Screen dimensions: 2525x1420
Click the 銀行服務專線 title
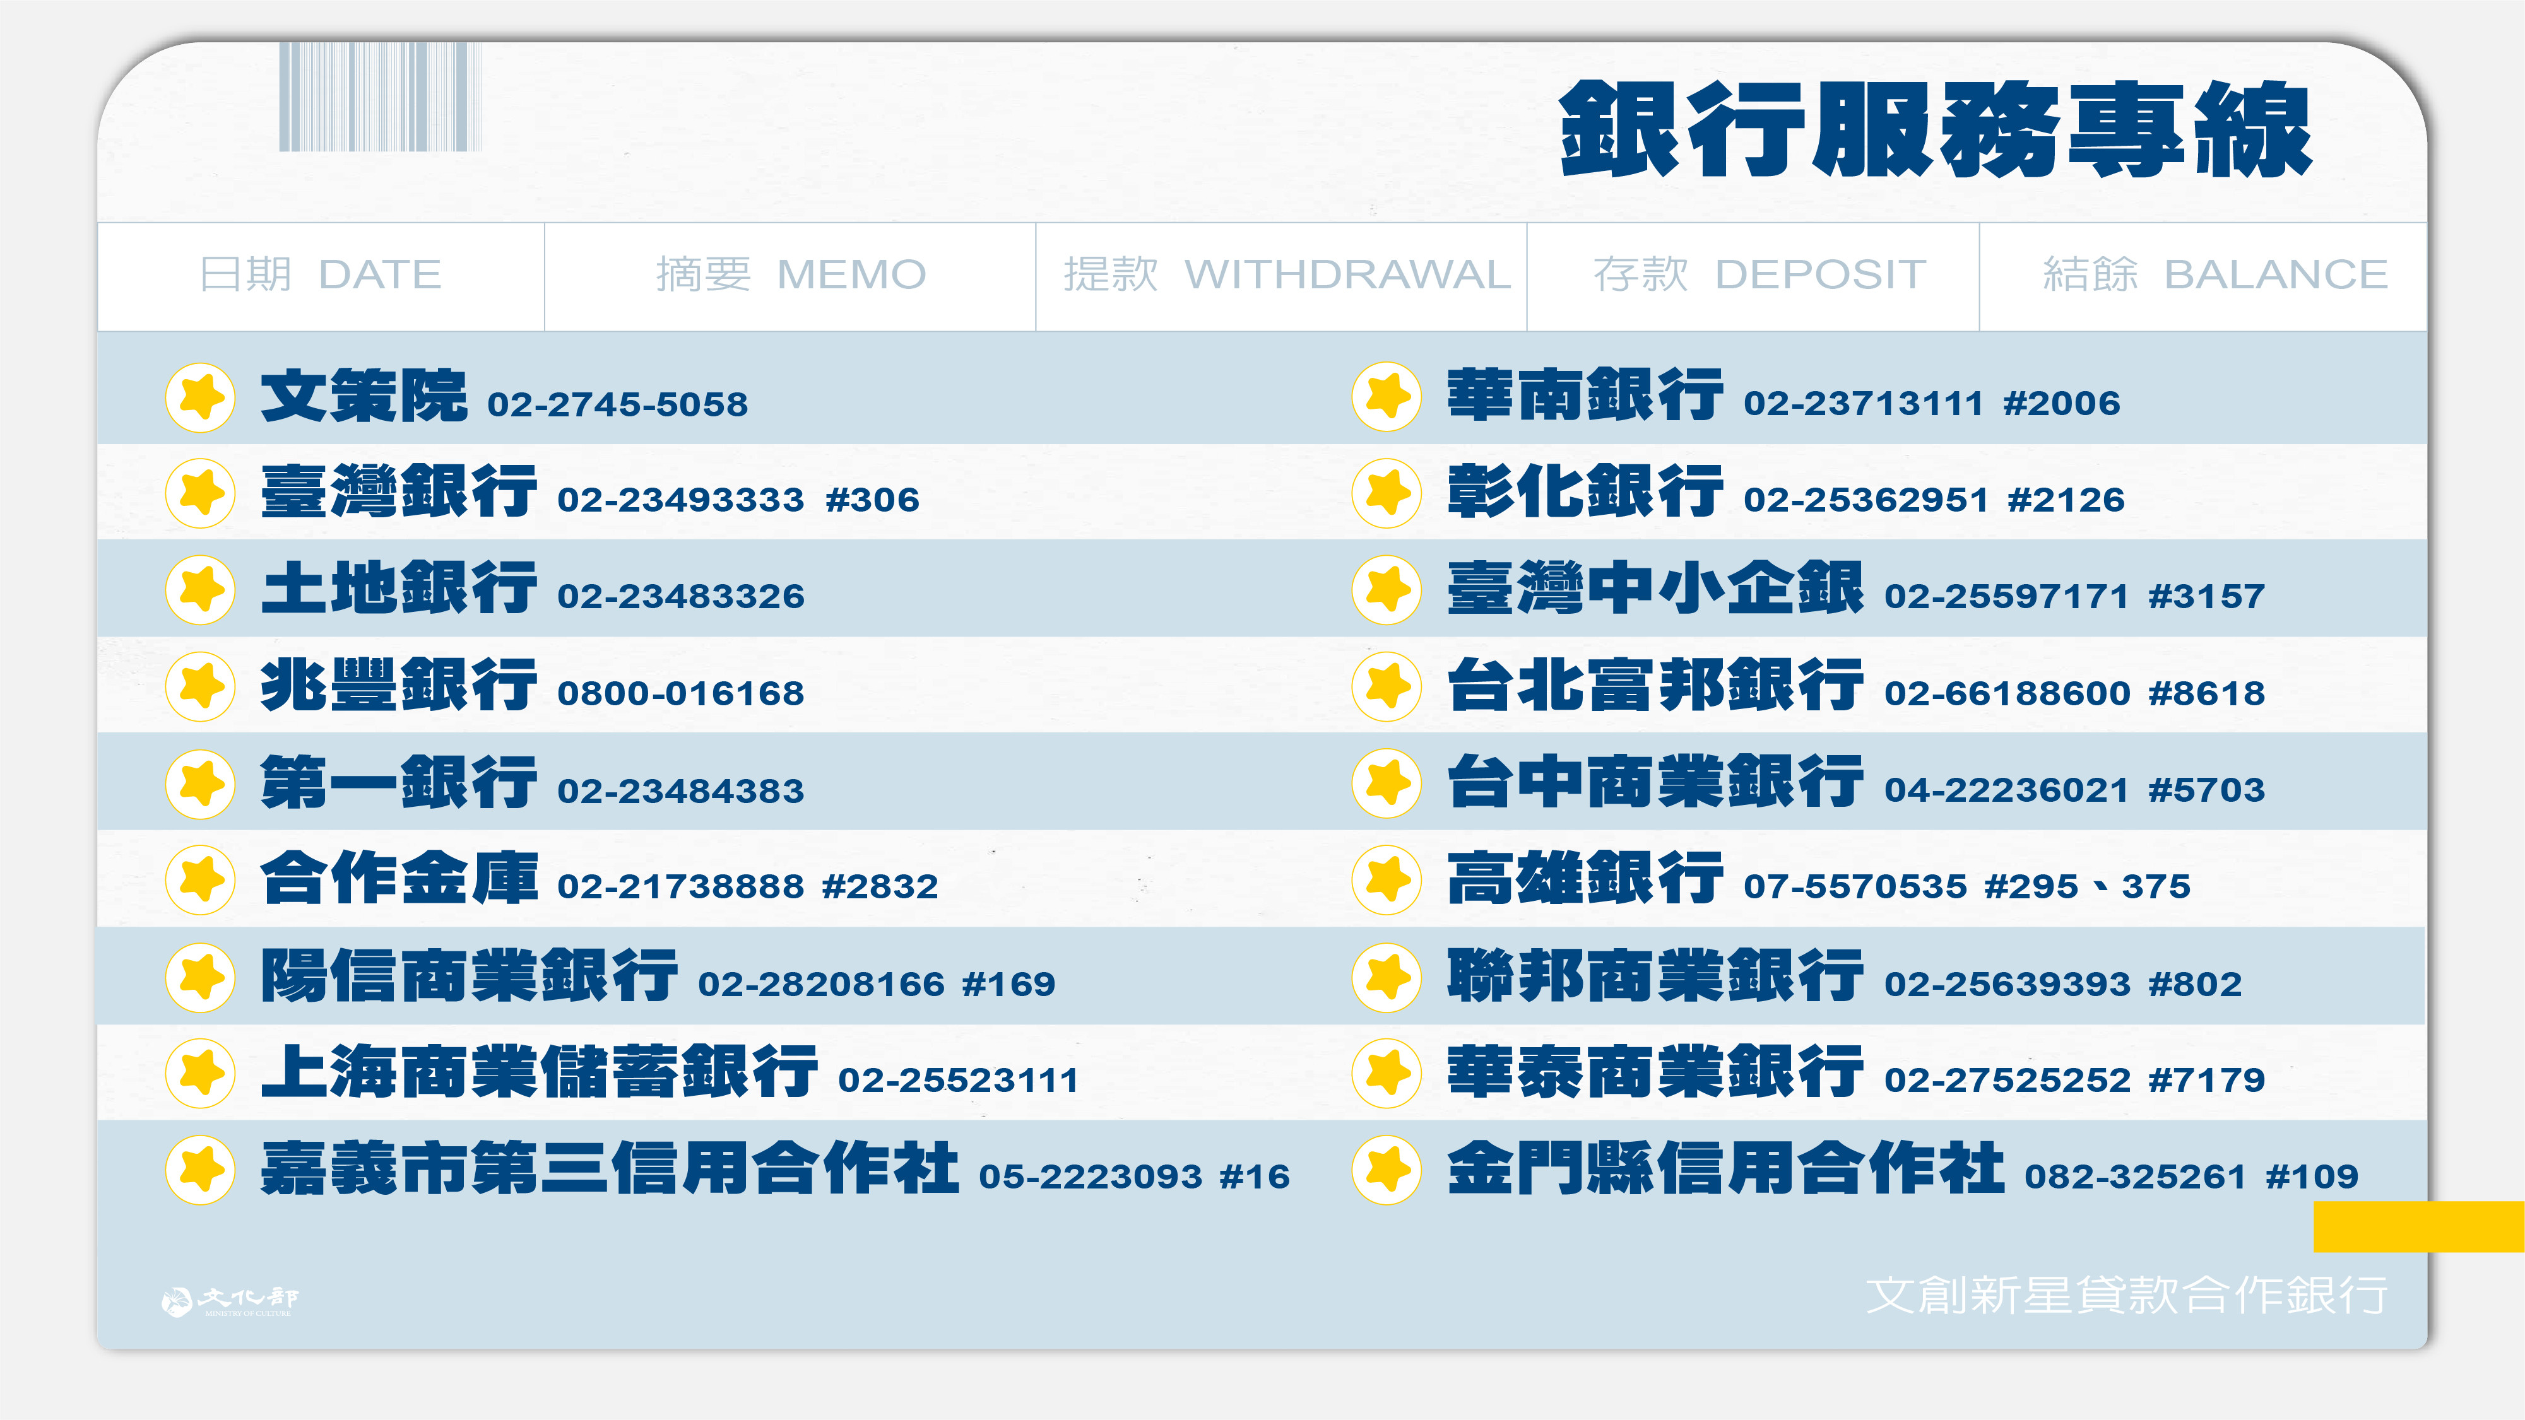1935,129
